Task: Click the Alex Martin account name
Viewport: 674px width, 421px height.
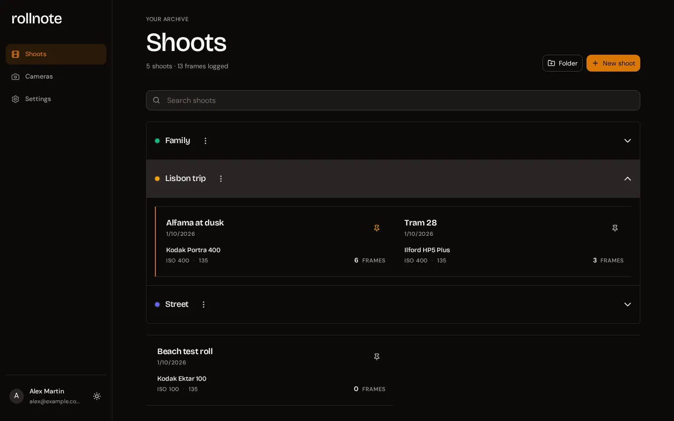Action: pos(47,391)
